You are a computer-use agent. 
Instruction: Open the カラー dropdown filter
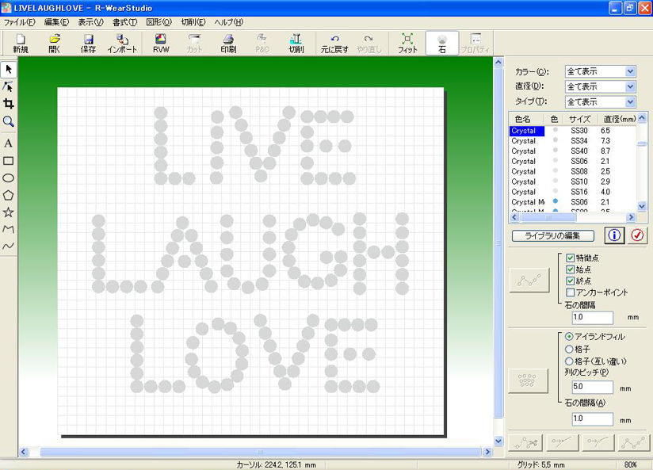tap(600, 71)
